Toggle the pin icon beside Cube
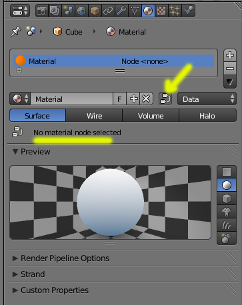 [x=16, y=31]
